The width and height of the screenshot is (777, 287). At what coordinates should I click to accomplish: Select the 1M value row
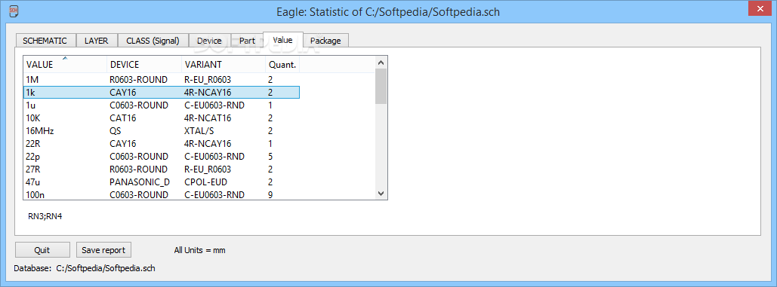coord(162,79)
